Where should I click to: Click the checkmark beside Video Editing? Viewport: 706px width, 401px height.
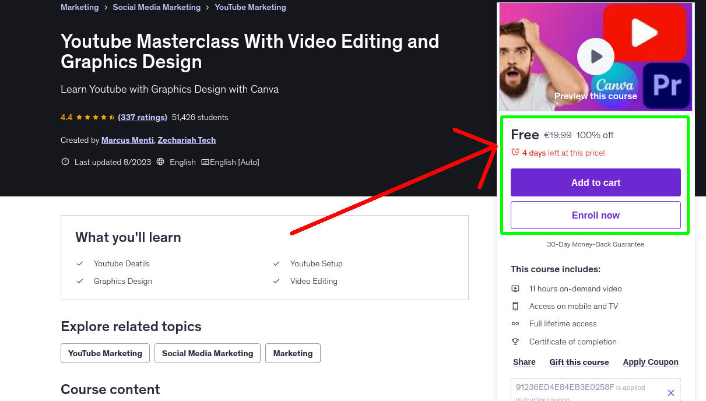coord(276,281)
